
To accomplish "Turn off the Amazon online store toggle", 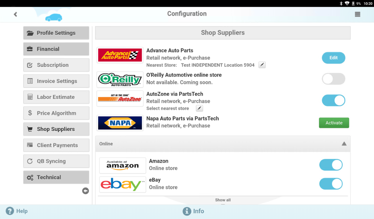I will click(331, 165).
